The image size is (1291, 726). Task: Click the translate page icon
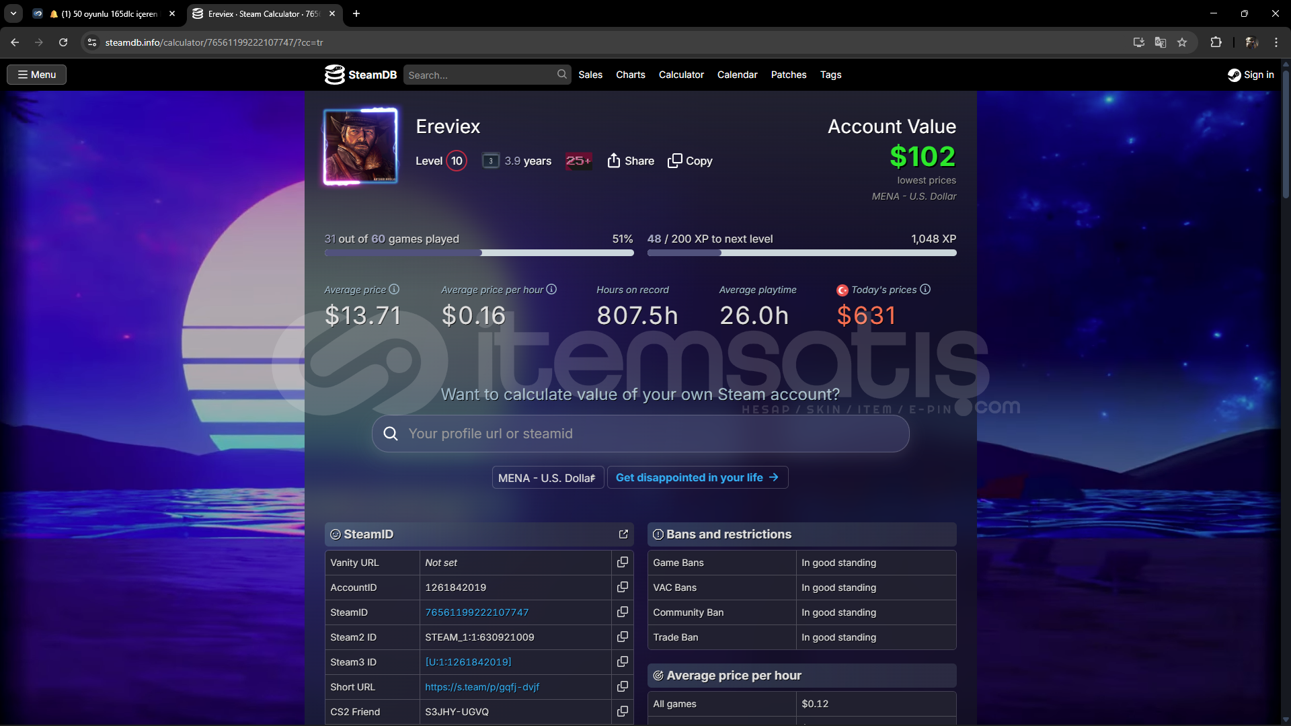point(1161,42)
